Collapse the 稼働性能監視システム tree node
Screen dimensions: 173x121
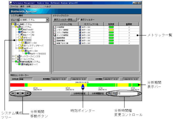(x=13, y=61)
